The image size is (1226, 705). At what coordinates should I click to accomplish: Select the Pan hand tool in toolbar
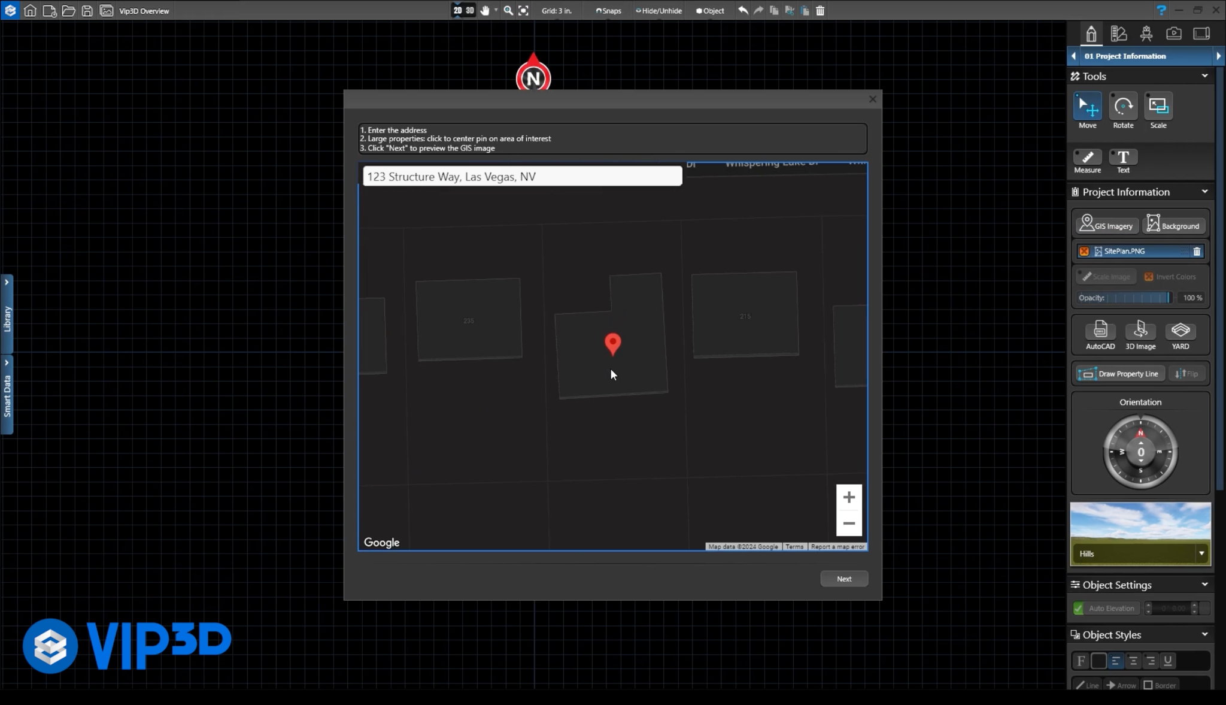tap(484, 10)
